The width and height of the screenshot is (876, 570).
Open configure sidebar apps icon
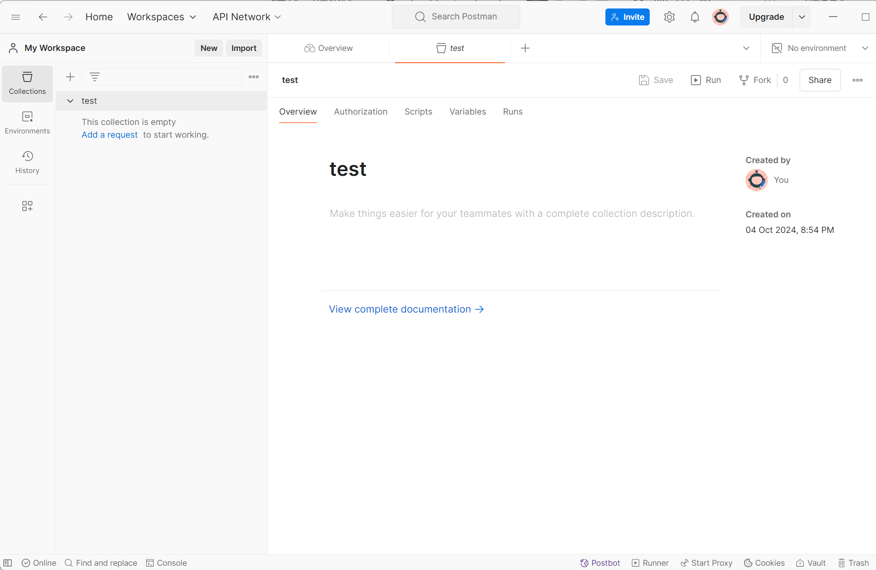pos(27,206)
